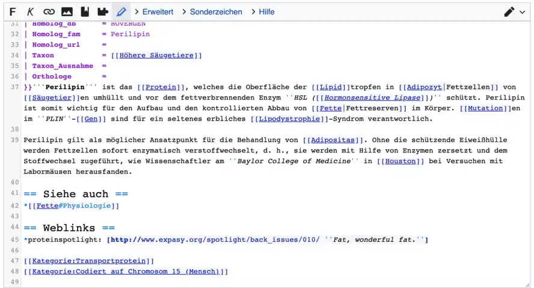Apply italic formatting with the K button
This screenshot has width=534, height=288.
30,12
